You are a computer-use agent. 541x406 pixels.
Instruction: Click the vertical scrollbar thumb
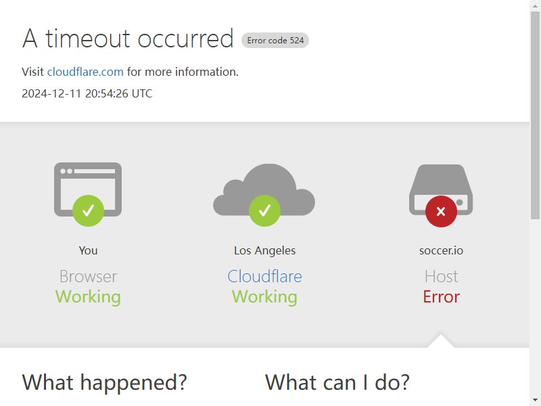pos(535,115)
